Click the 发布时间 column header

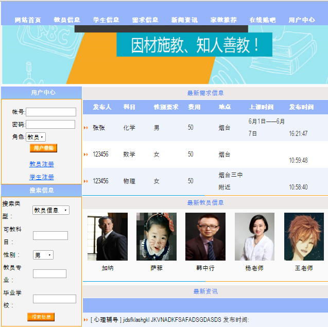click(x=301, y=107)
